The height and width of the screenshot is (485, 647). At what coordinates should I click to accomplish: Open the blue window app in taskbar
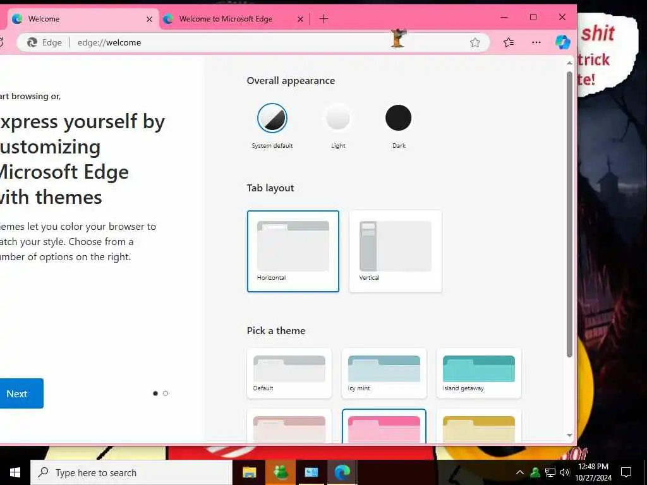(311, 472)
